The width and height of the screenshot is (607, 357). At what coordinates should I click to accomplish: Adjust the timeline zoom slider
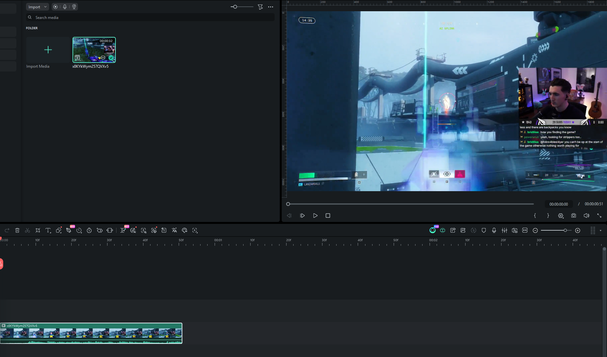(556, 230)
